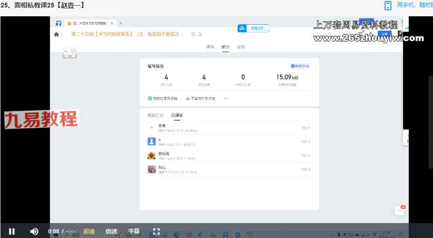Open the more options ellipsis beside download
Viewport: 433px width, 238px height.
click(x=226, y=98)
